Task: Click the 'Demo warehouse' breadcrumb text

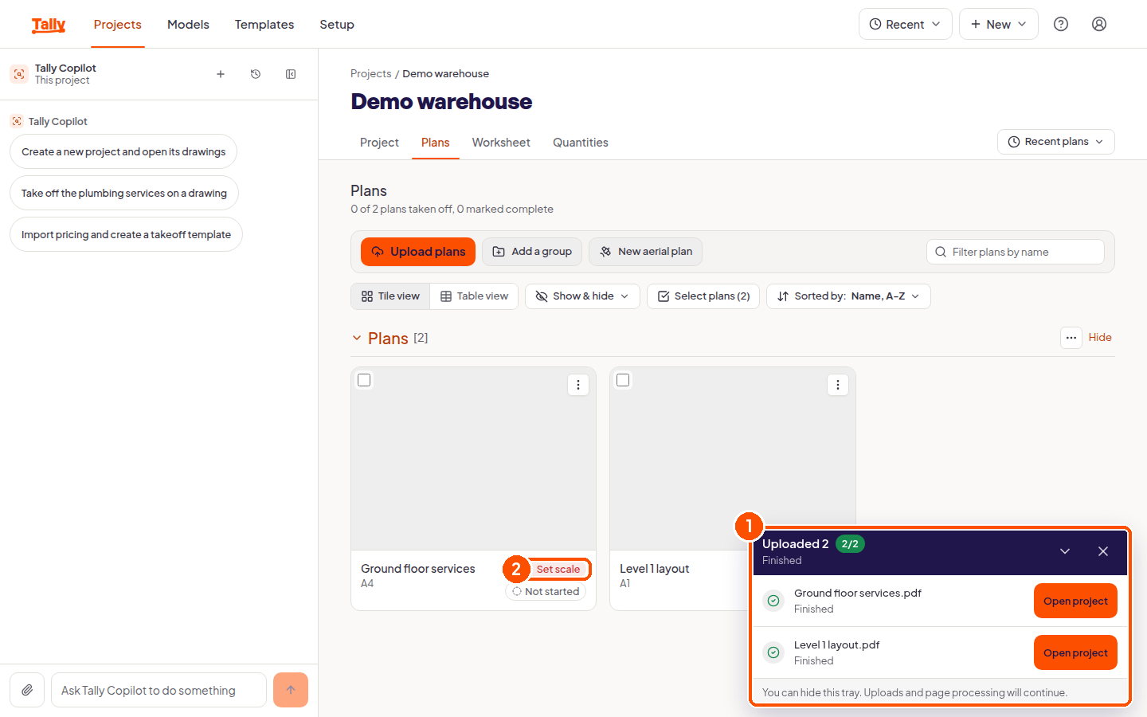Action: 446,73
